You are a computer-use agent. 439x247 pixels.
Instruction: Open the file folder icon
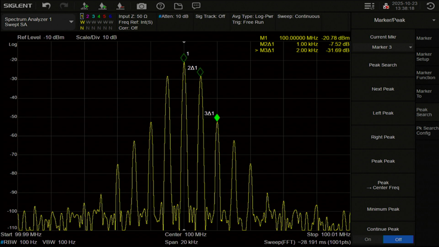[178, 6]
